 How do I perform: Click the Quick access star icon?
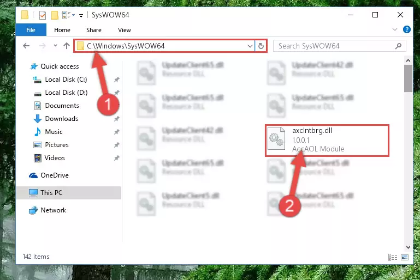(34, 66)
